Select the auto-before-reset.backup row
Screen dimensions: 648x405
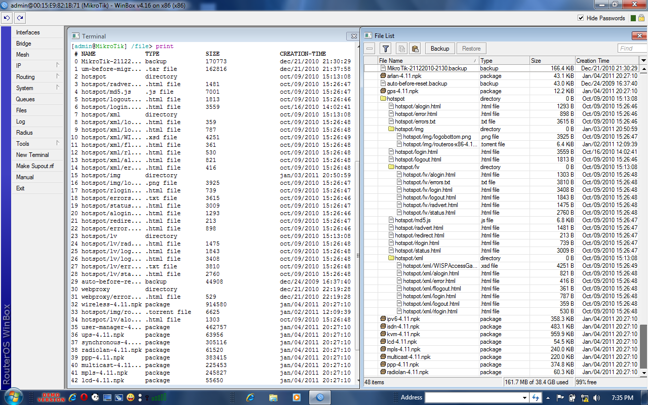coord(501,84)
